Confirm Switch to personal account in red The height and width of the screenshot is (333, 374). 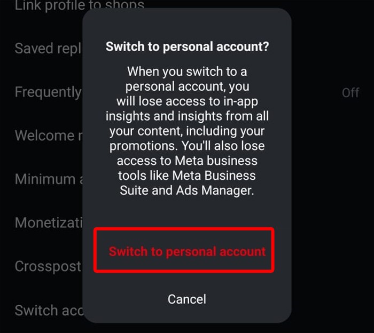point(187,251)
